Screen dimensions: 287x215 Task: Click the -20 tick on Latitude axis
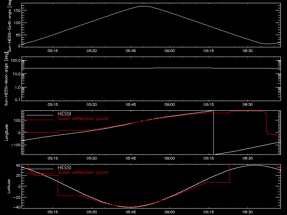(17, 197)
